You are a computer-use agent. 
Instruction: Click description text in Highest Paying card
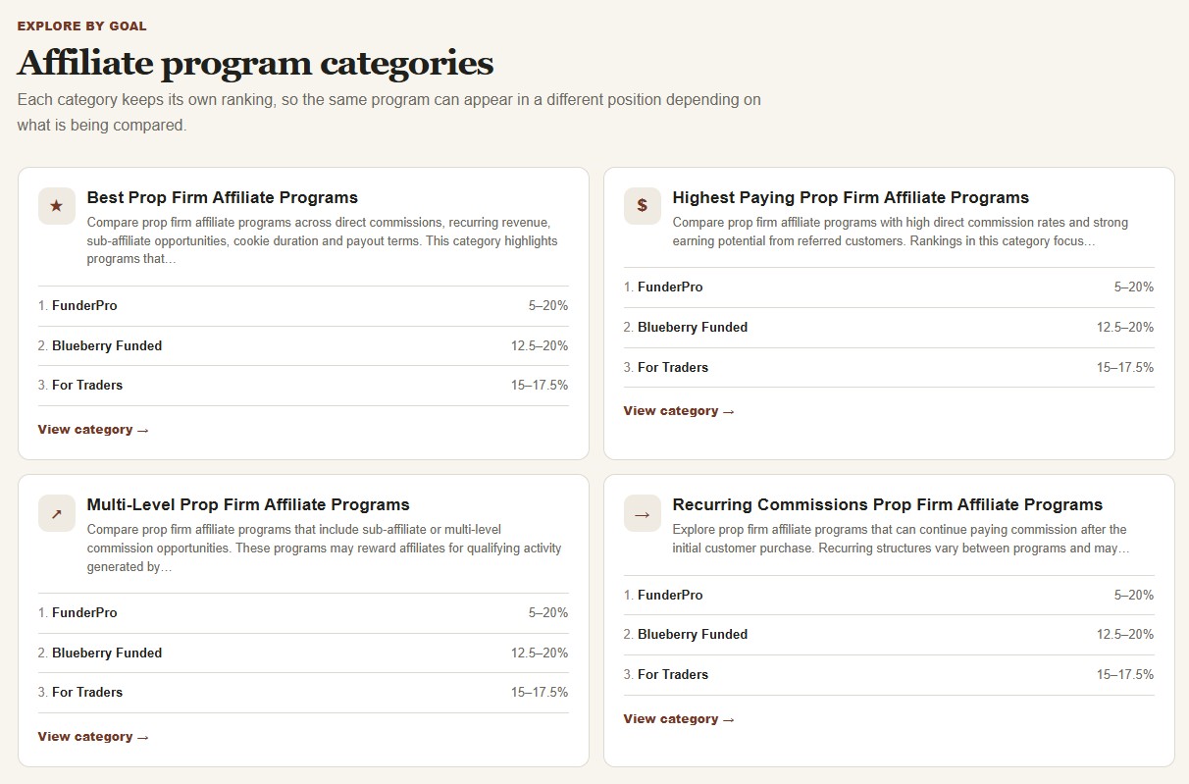(x=901, y=232)
